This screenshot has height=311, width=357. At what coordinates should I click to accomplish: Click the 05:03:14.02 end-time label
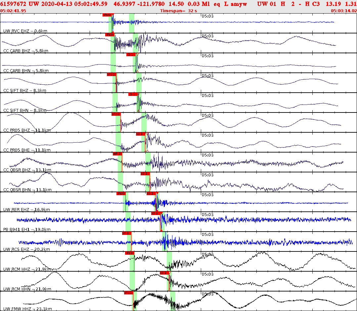coord(343,10)
